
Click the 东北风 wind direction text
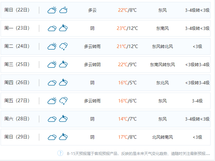coord(162,83)
